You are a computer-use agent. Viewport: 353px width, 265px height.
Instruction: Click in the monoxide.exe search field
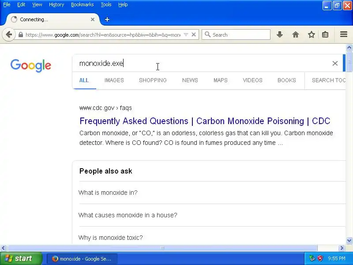[203, 63]
